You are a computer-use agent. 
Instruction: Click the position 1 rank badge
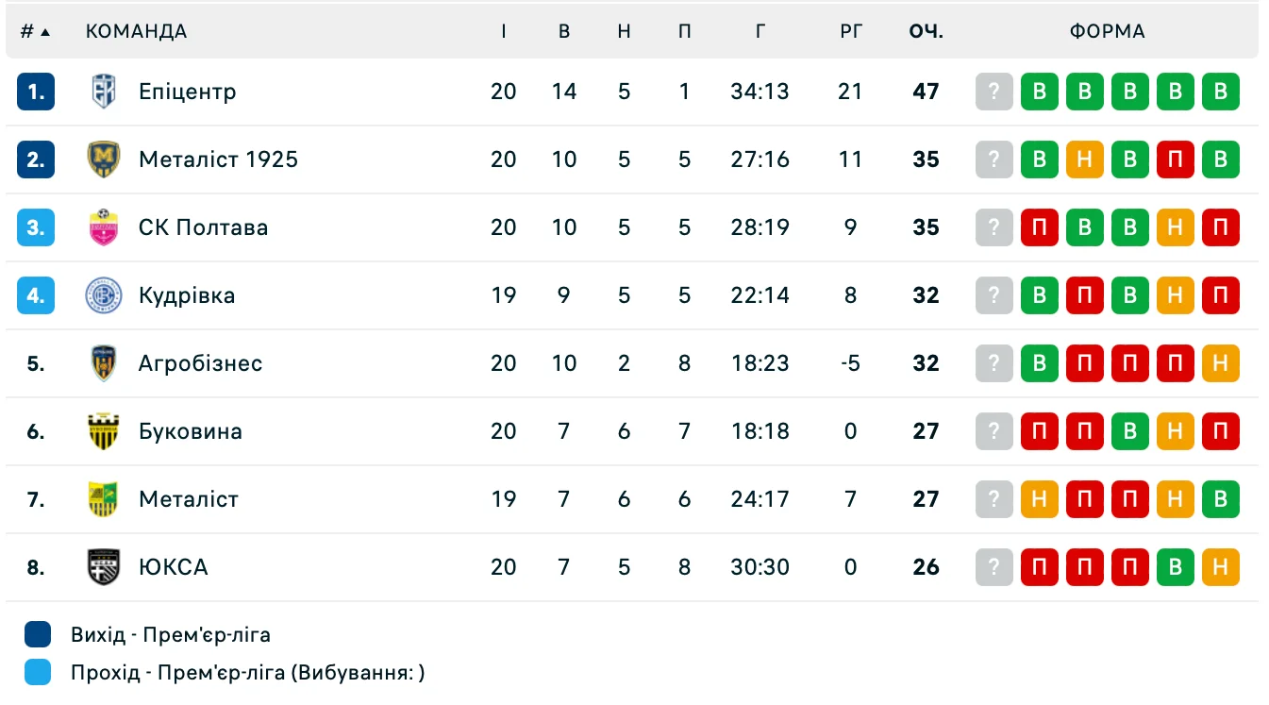36,92
